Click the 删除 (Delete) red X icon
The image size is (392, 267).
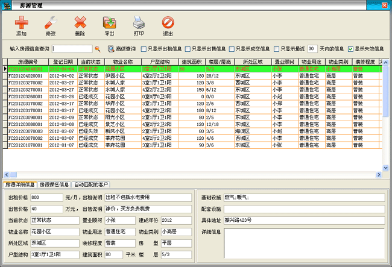[80, 24]
